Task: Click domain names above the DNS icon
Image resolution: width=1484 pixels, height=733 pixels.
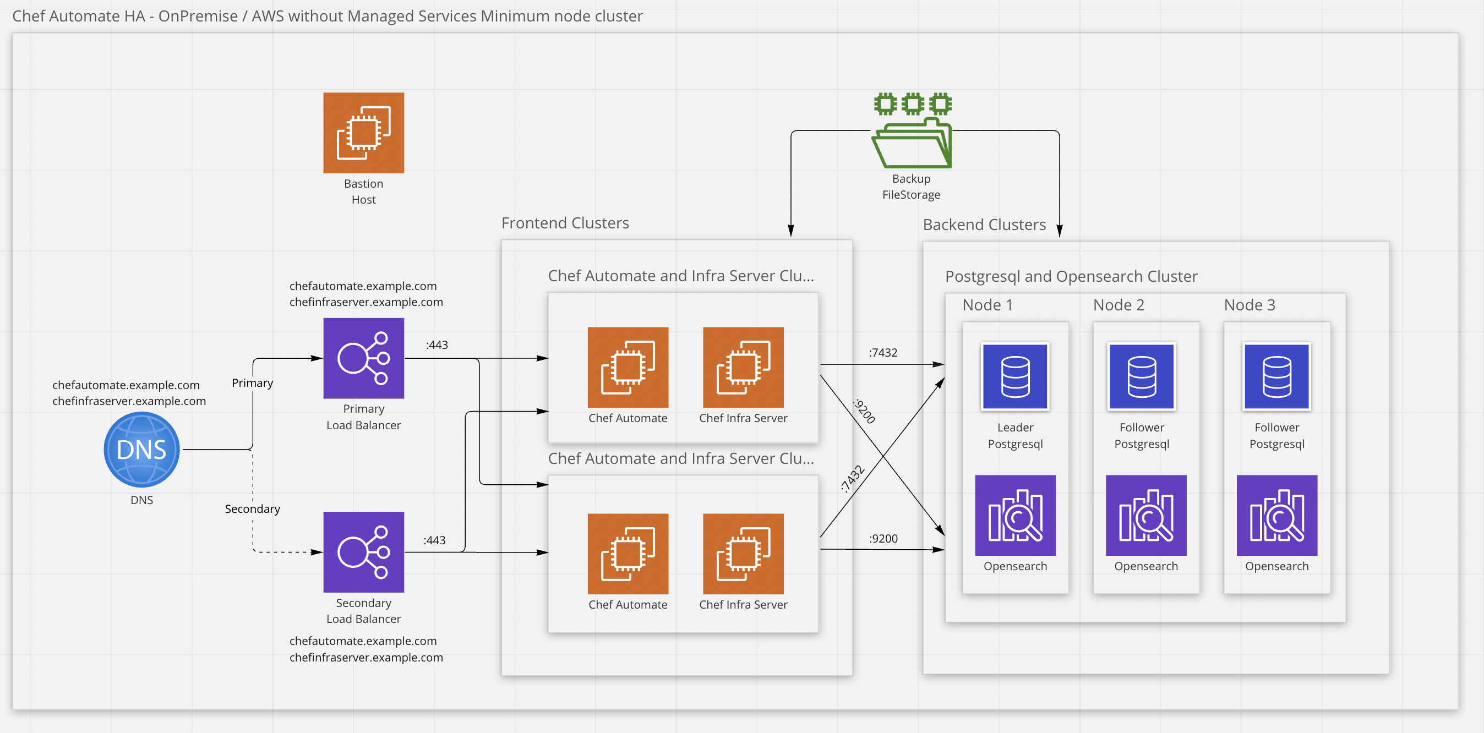Action: [x=129, y=393]
